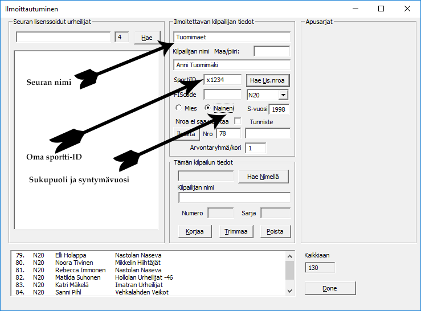The height and width of the screenshot is (311, 421).
Task: Click the Hae Nimellä button
Action: pyautogui.click(x=263, y=177)
